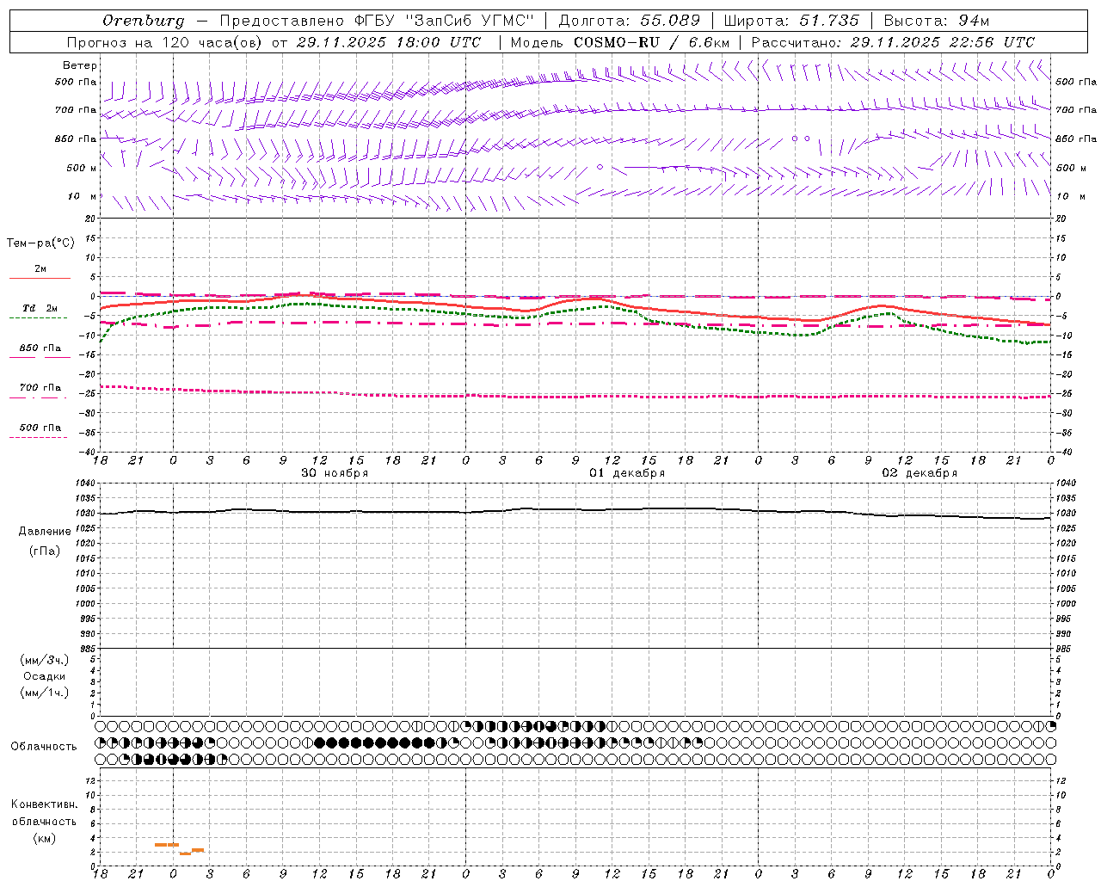Click the "(мм/3ч.)" precipitation unit label
Screen dimensions: 1101x881
pyautogui.click(x=45, y=660)
